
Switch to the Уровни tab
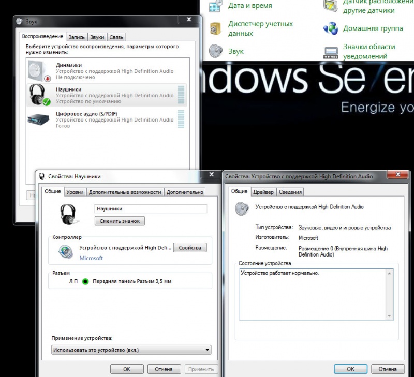coord(75,192)
